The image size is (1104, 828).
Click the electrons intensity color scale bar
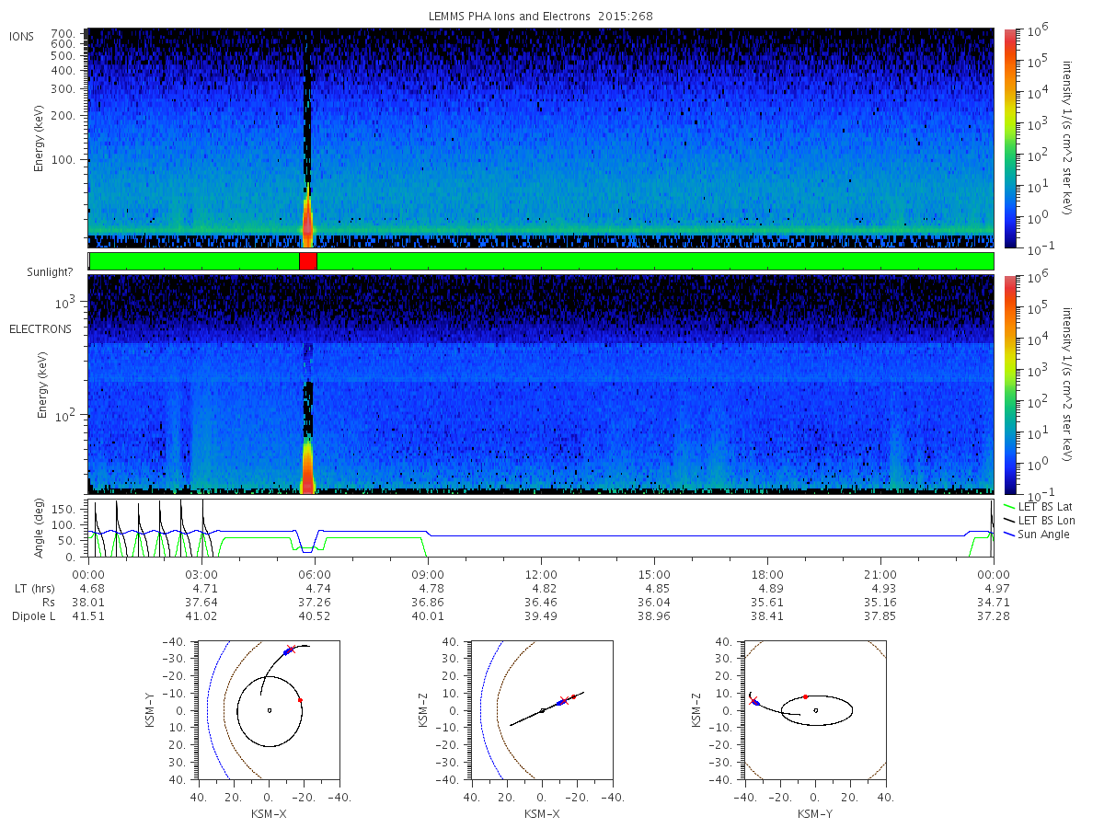[1010, 385]
